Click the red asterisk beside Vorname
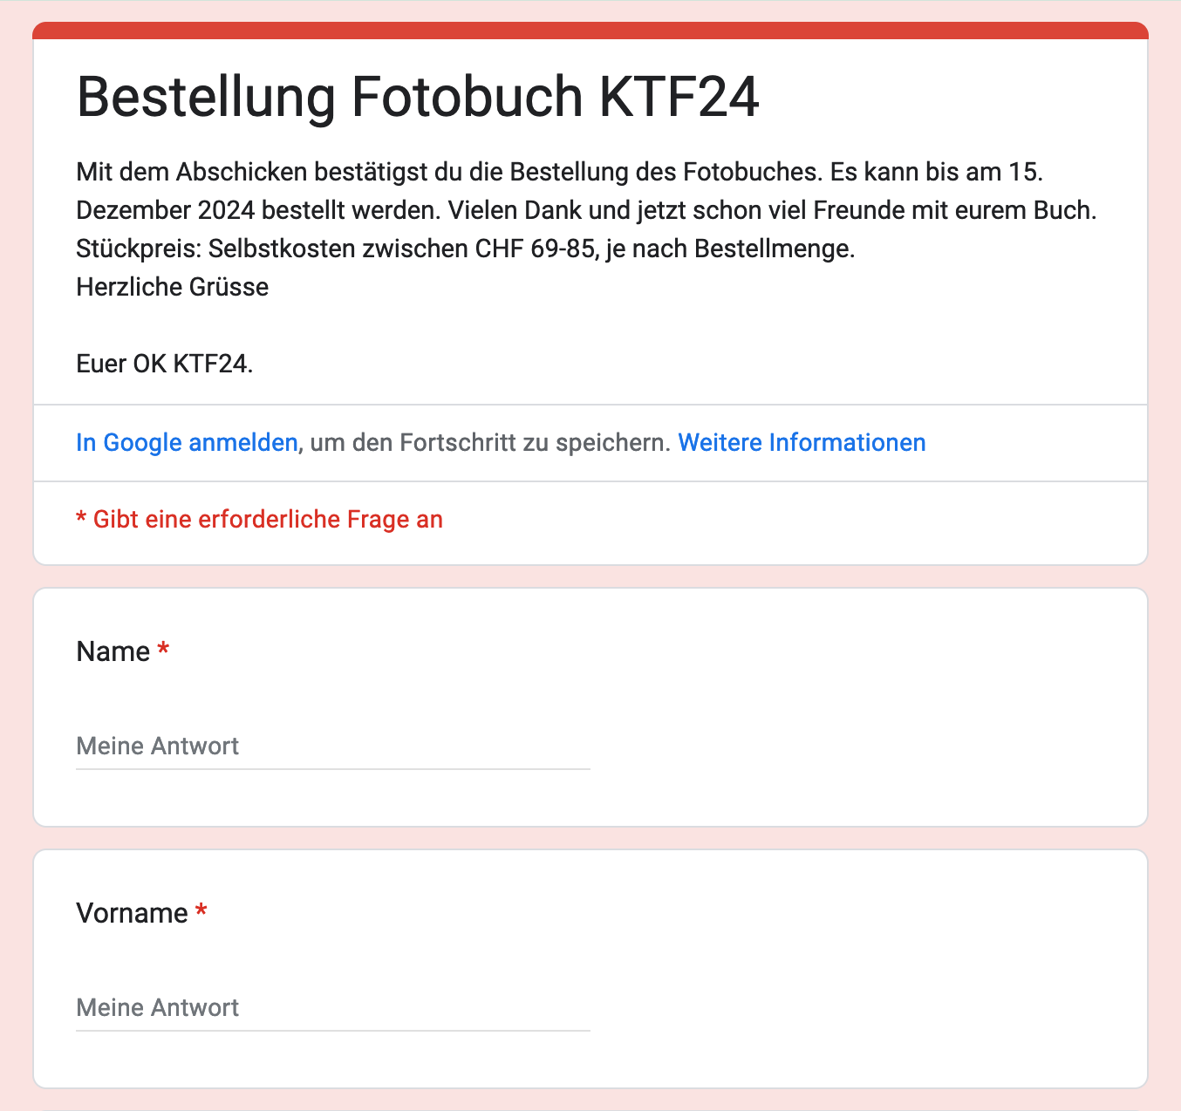1181x1111 pixels. point(201,912)
